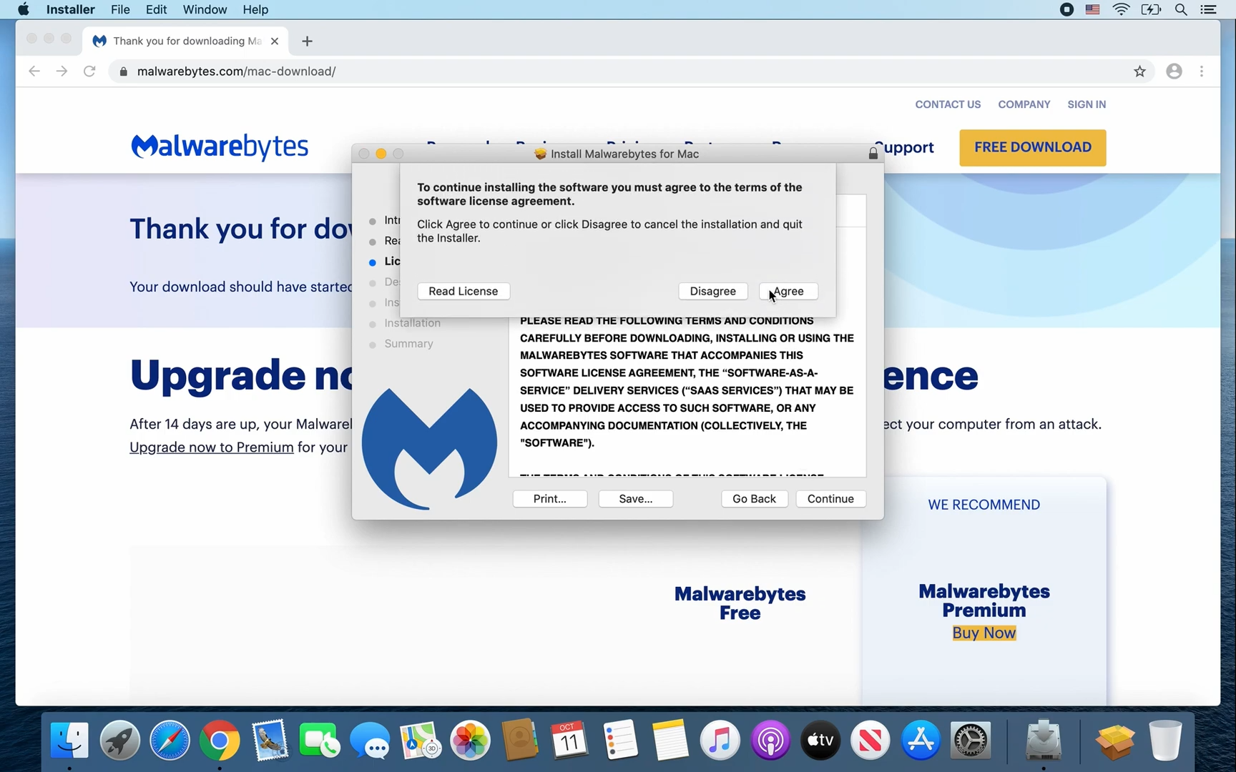This screenshot has height=772, width=1236.
Task: Open the US input source flag menu
Action: tap(1092, 9)
